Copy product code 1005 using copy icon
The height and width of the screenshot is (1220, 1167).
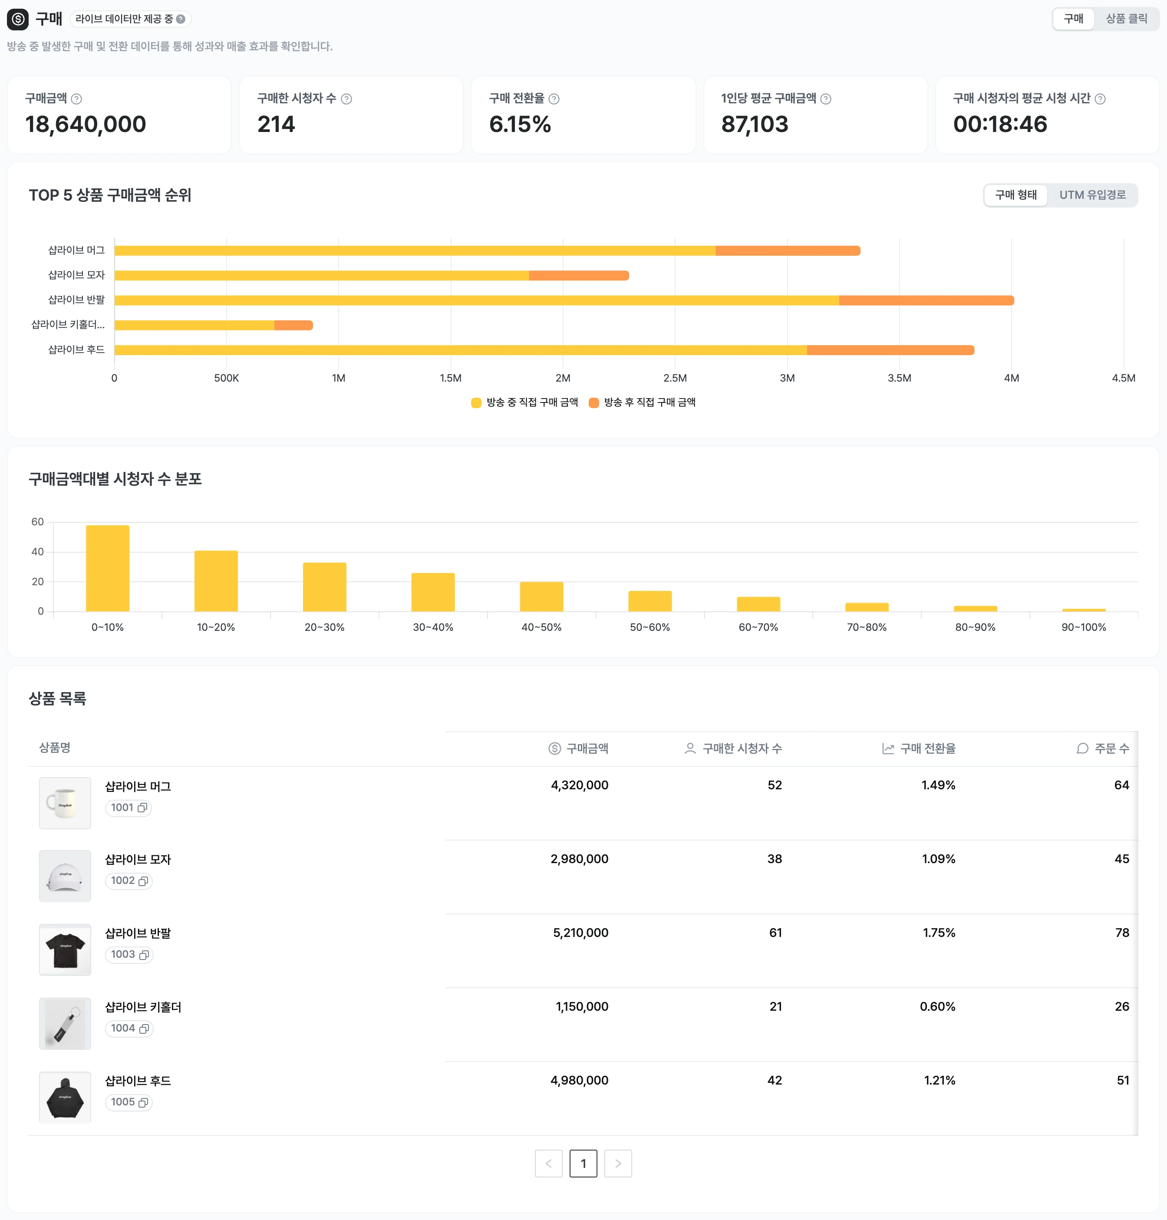click(143, 1102)
